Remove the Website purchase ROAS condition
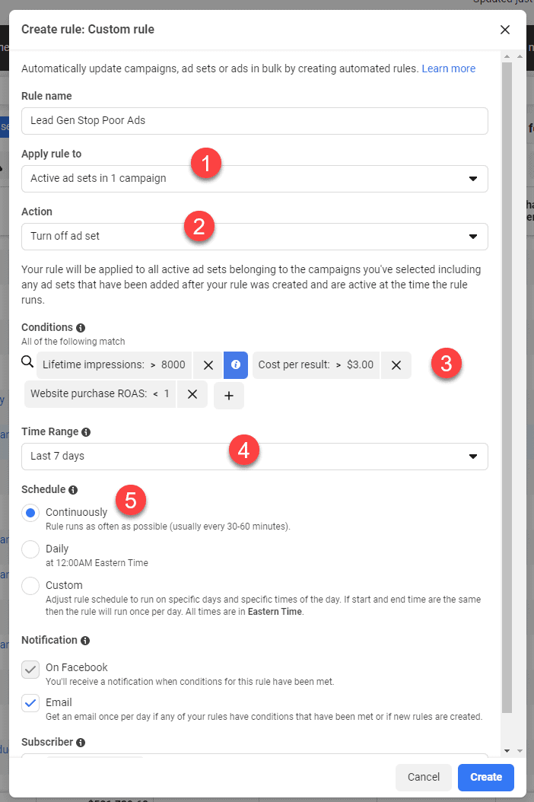Screen dimensions: 534x802 pyautogui.click(x=192, y=394)
